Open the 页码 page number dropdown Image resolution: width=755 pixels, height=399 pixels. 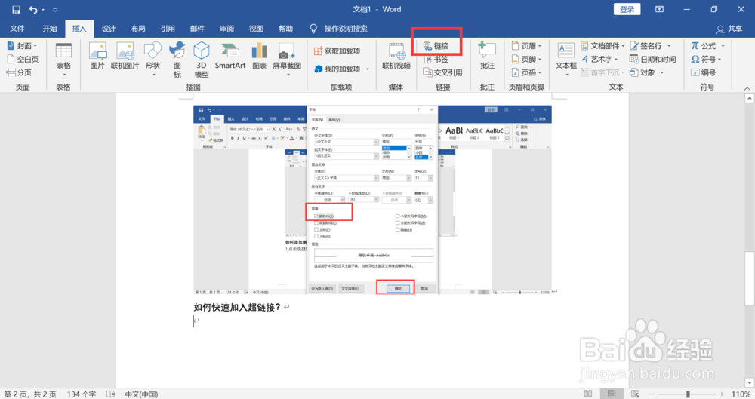click(526, 72)
